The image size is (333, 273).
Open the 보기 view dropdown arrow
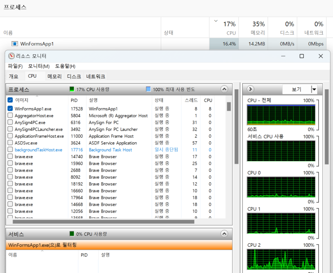[314, 89]
